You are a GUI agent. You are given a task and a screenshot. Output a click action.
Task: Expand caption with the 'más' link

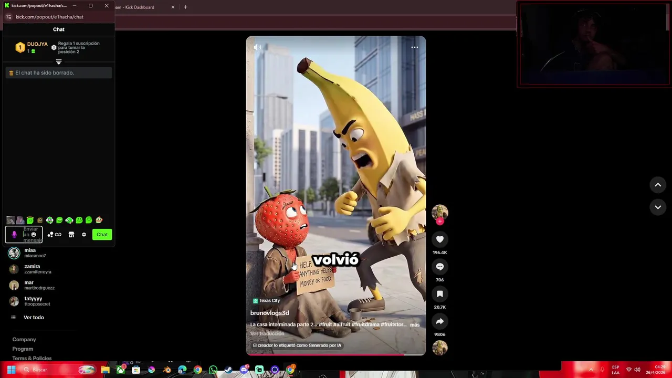pyautogui.click(x=415, y=325)
